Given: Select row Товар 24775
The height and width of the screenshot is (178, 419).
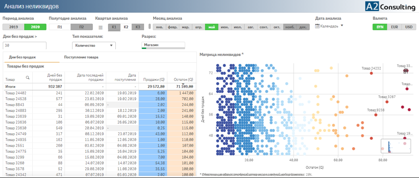Looking at the screenshot, I should [x=100, y=151].
